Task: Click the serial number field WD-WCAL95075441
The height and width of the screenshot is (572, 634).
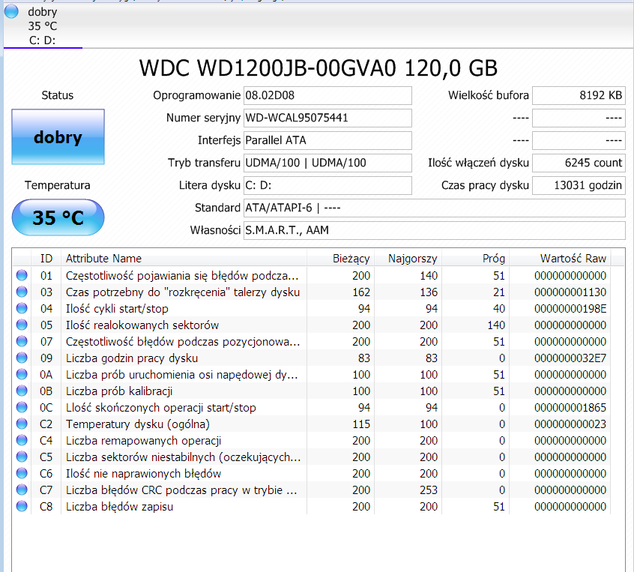Action: click(327, 118)
